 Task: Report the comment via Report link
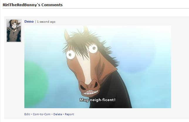point(69,114)
